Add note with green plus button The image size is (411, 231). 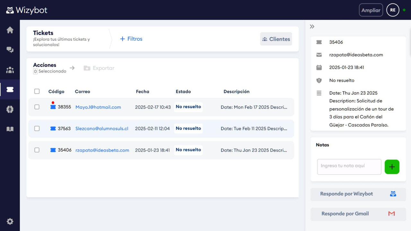tap(392, 167)
